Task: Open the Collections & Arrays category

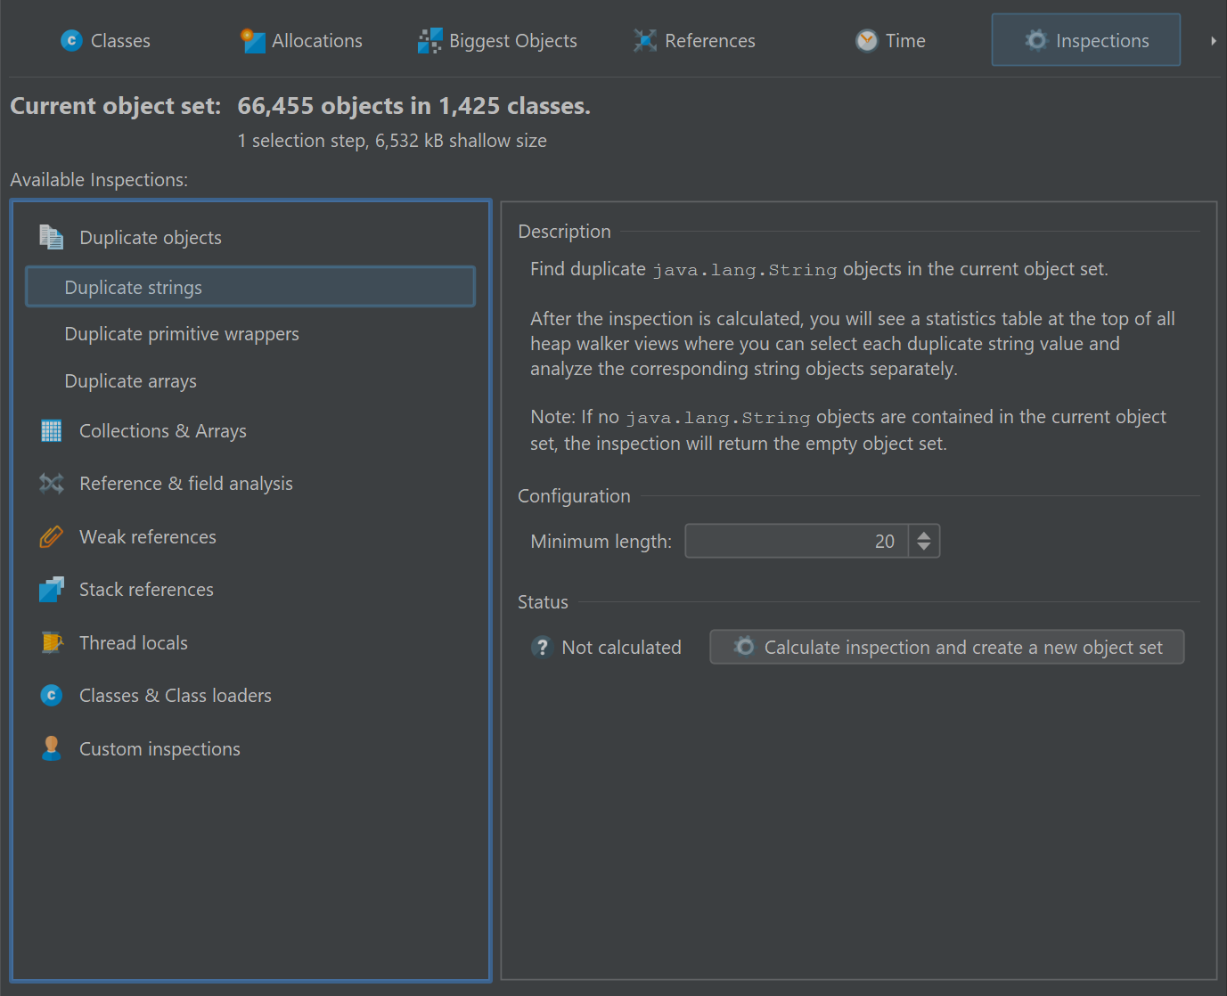Action: point(250,431)
